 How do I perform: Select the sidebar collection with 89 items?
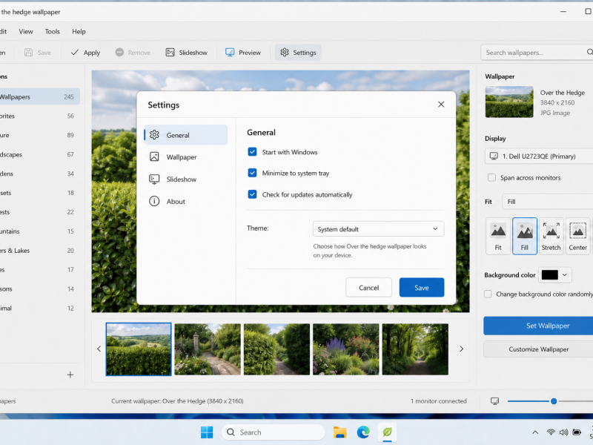click(40, 135)
